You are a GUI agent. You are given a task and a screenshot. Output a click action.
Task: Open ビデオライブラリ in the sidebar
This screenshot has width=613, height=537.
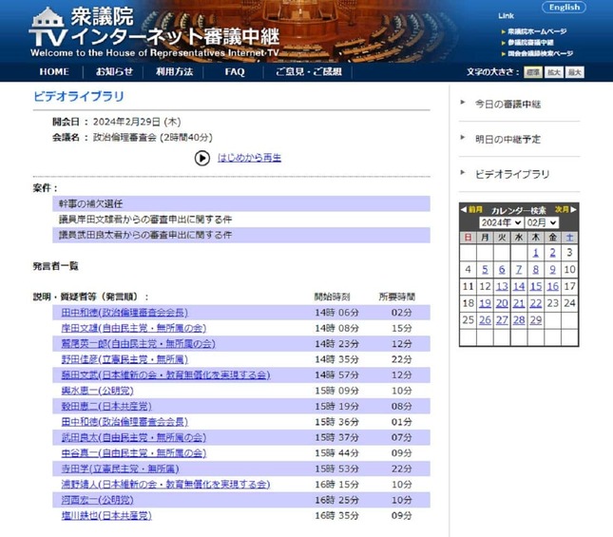[x=511, y=174]
